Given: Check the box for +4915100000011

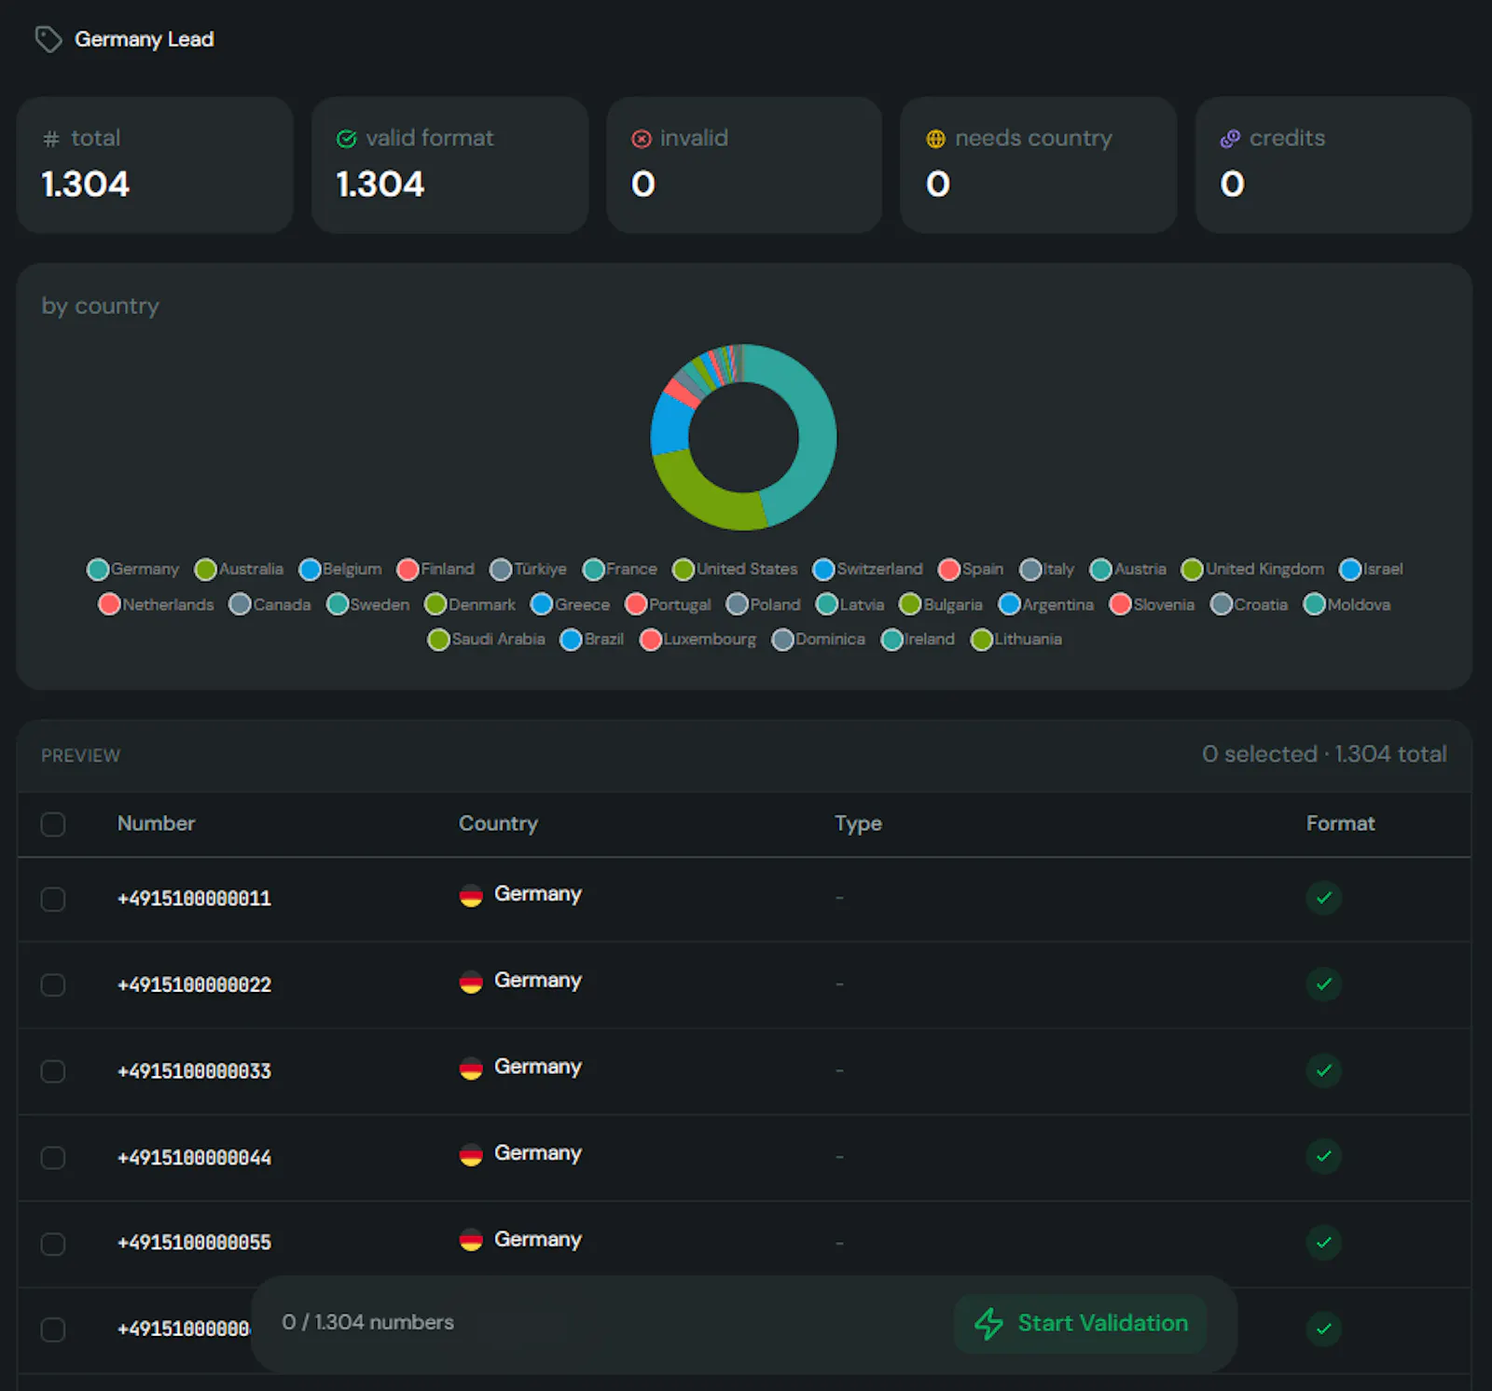Looking at the screenshot, I should 53,899.
